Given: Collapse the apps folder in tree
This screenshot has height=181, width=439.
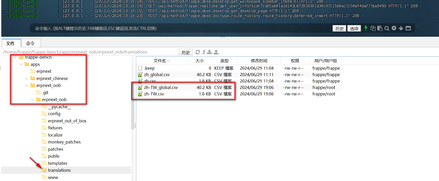Looking at the screenshot, I should point(21,64).
